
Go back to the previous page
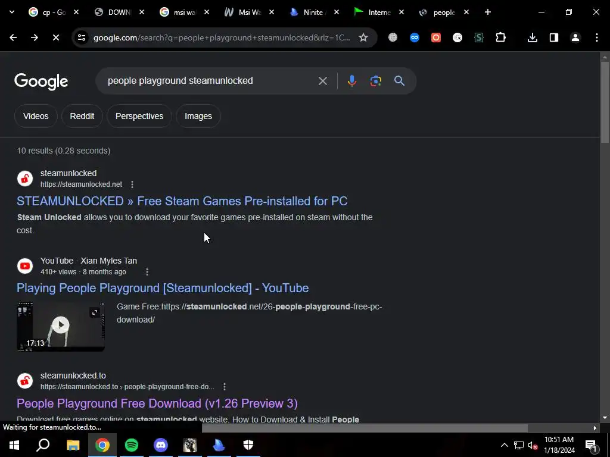pyautogui.click(x=13, y=37)
